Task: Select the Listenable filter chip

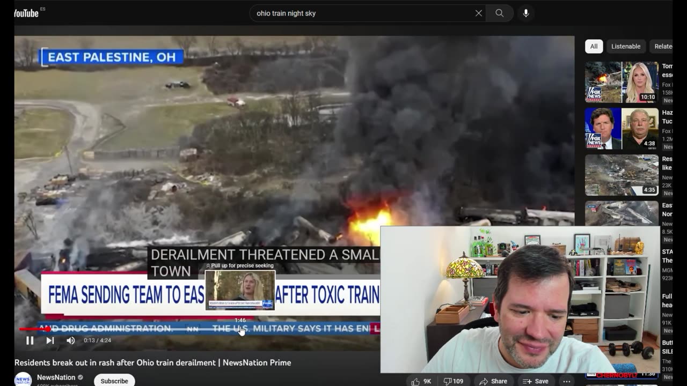Action: point(626,47)
